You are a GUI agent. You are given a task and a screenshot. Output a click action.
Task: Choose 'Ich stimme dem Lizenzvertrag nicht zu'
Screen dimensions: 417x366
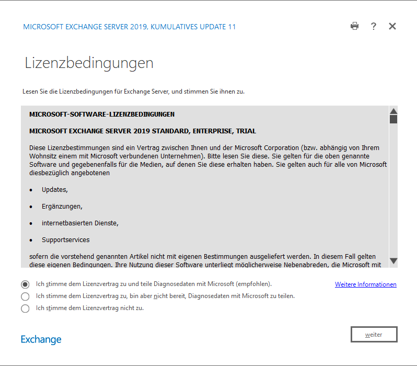point(25,308)
